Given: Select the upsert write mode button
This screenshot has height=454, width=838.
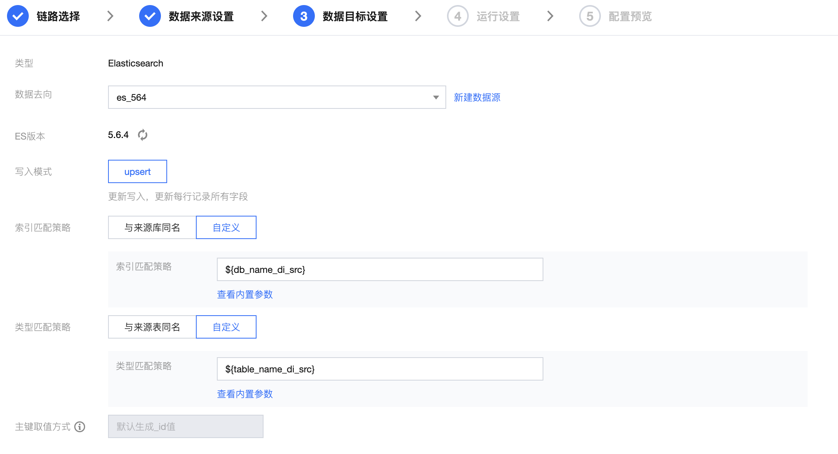Looking at the screenshot, I should [138, 172].
